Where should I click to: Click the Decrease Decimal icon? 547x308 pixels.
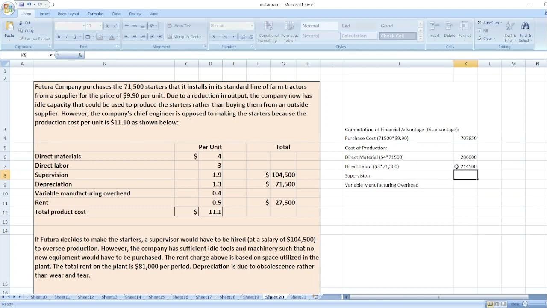pos(250,37)
